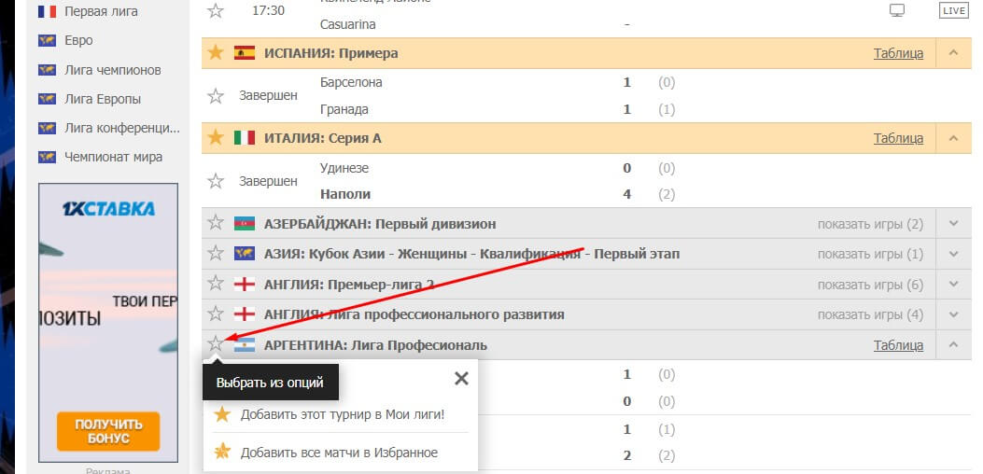Open Таблица for ИСПАНИЯ: Примера
The width and height of the screenshot is (983, 474).
(x=898, y=53)
